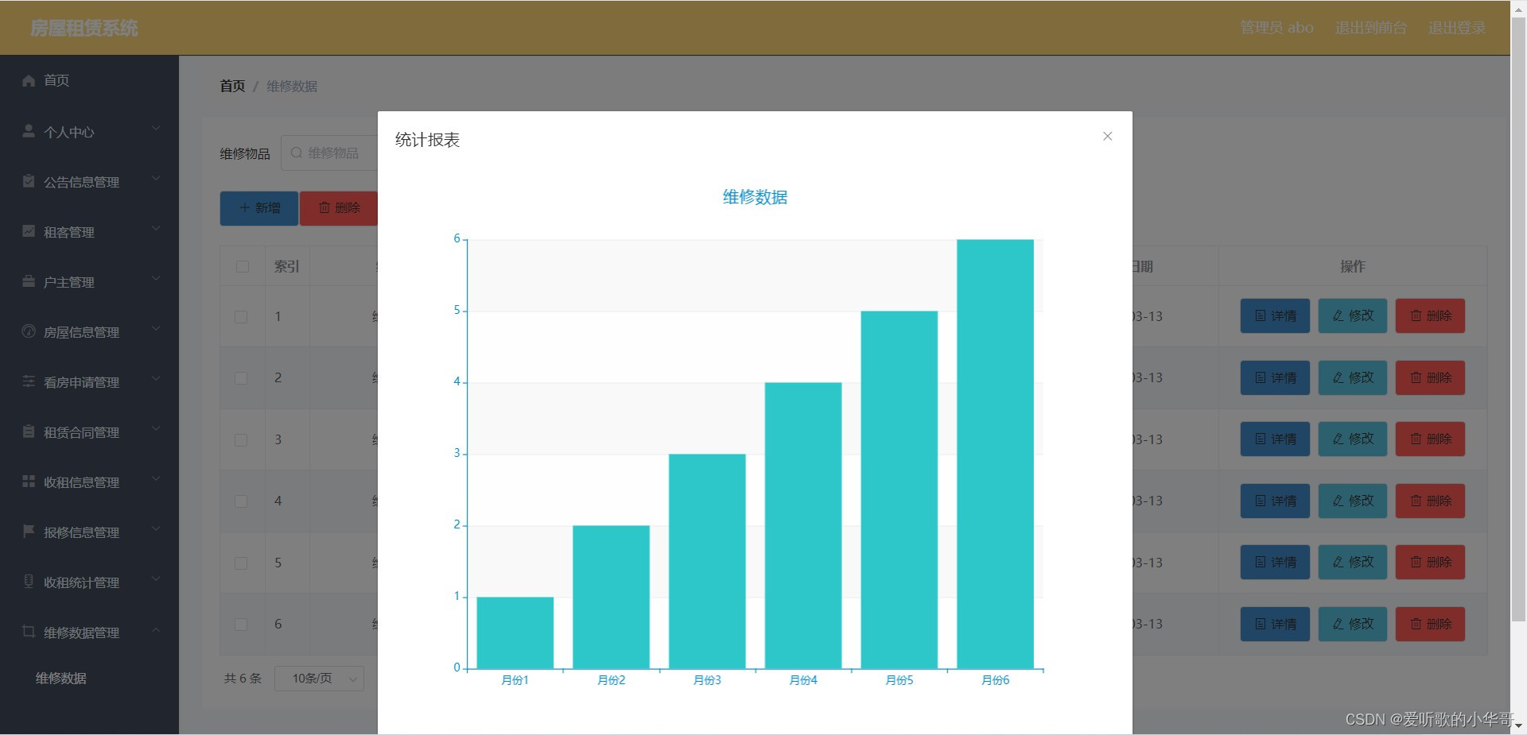Open 收租信息管理 sidebar menu
This screenshot has height=735, width=1527.
(89, 482)
